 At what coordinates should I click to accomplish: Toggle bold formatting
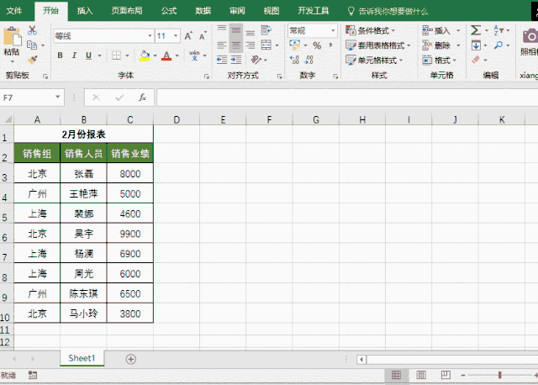coord(61,55)
